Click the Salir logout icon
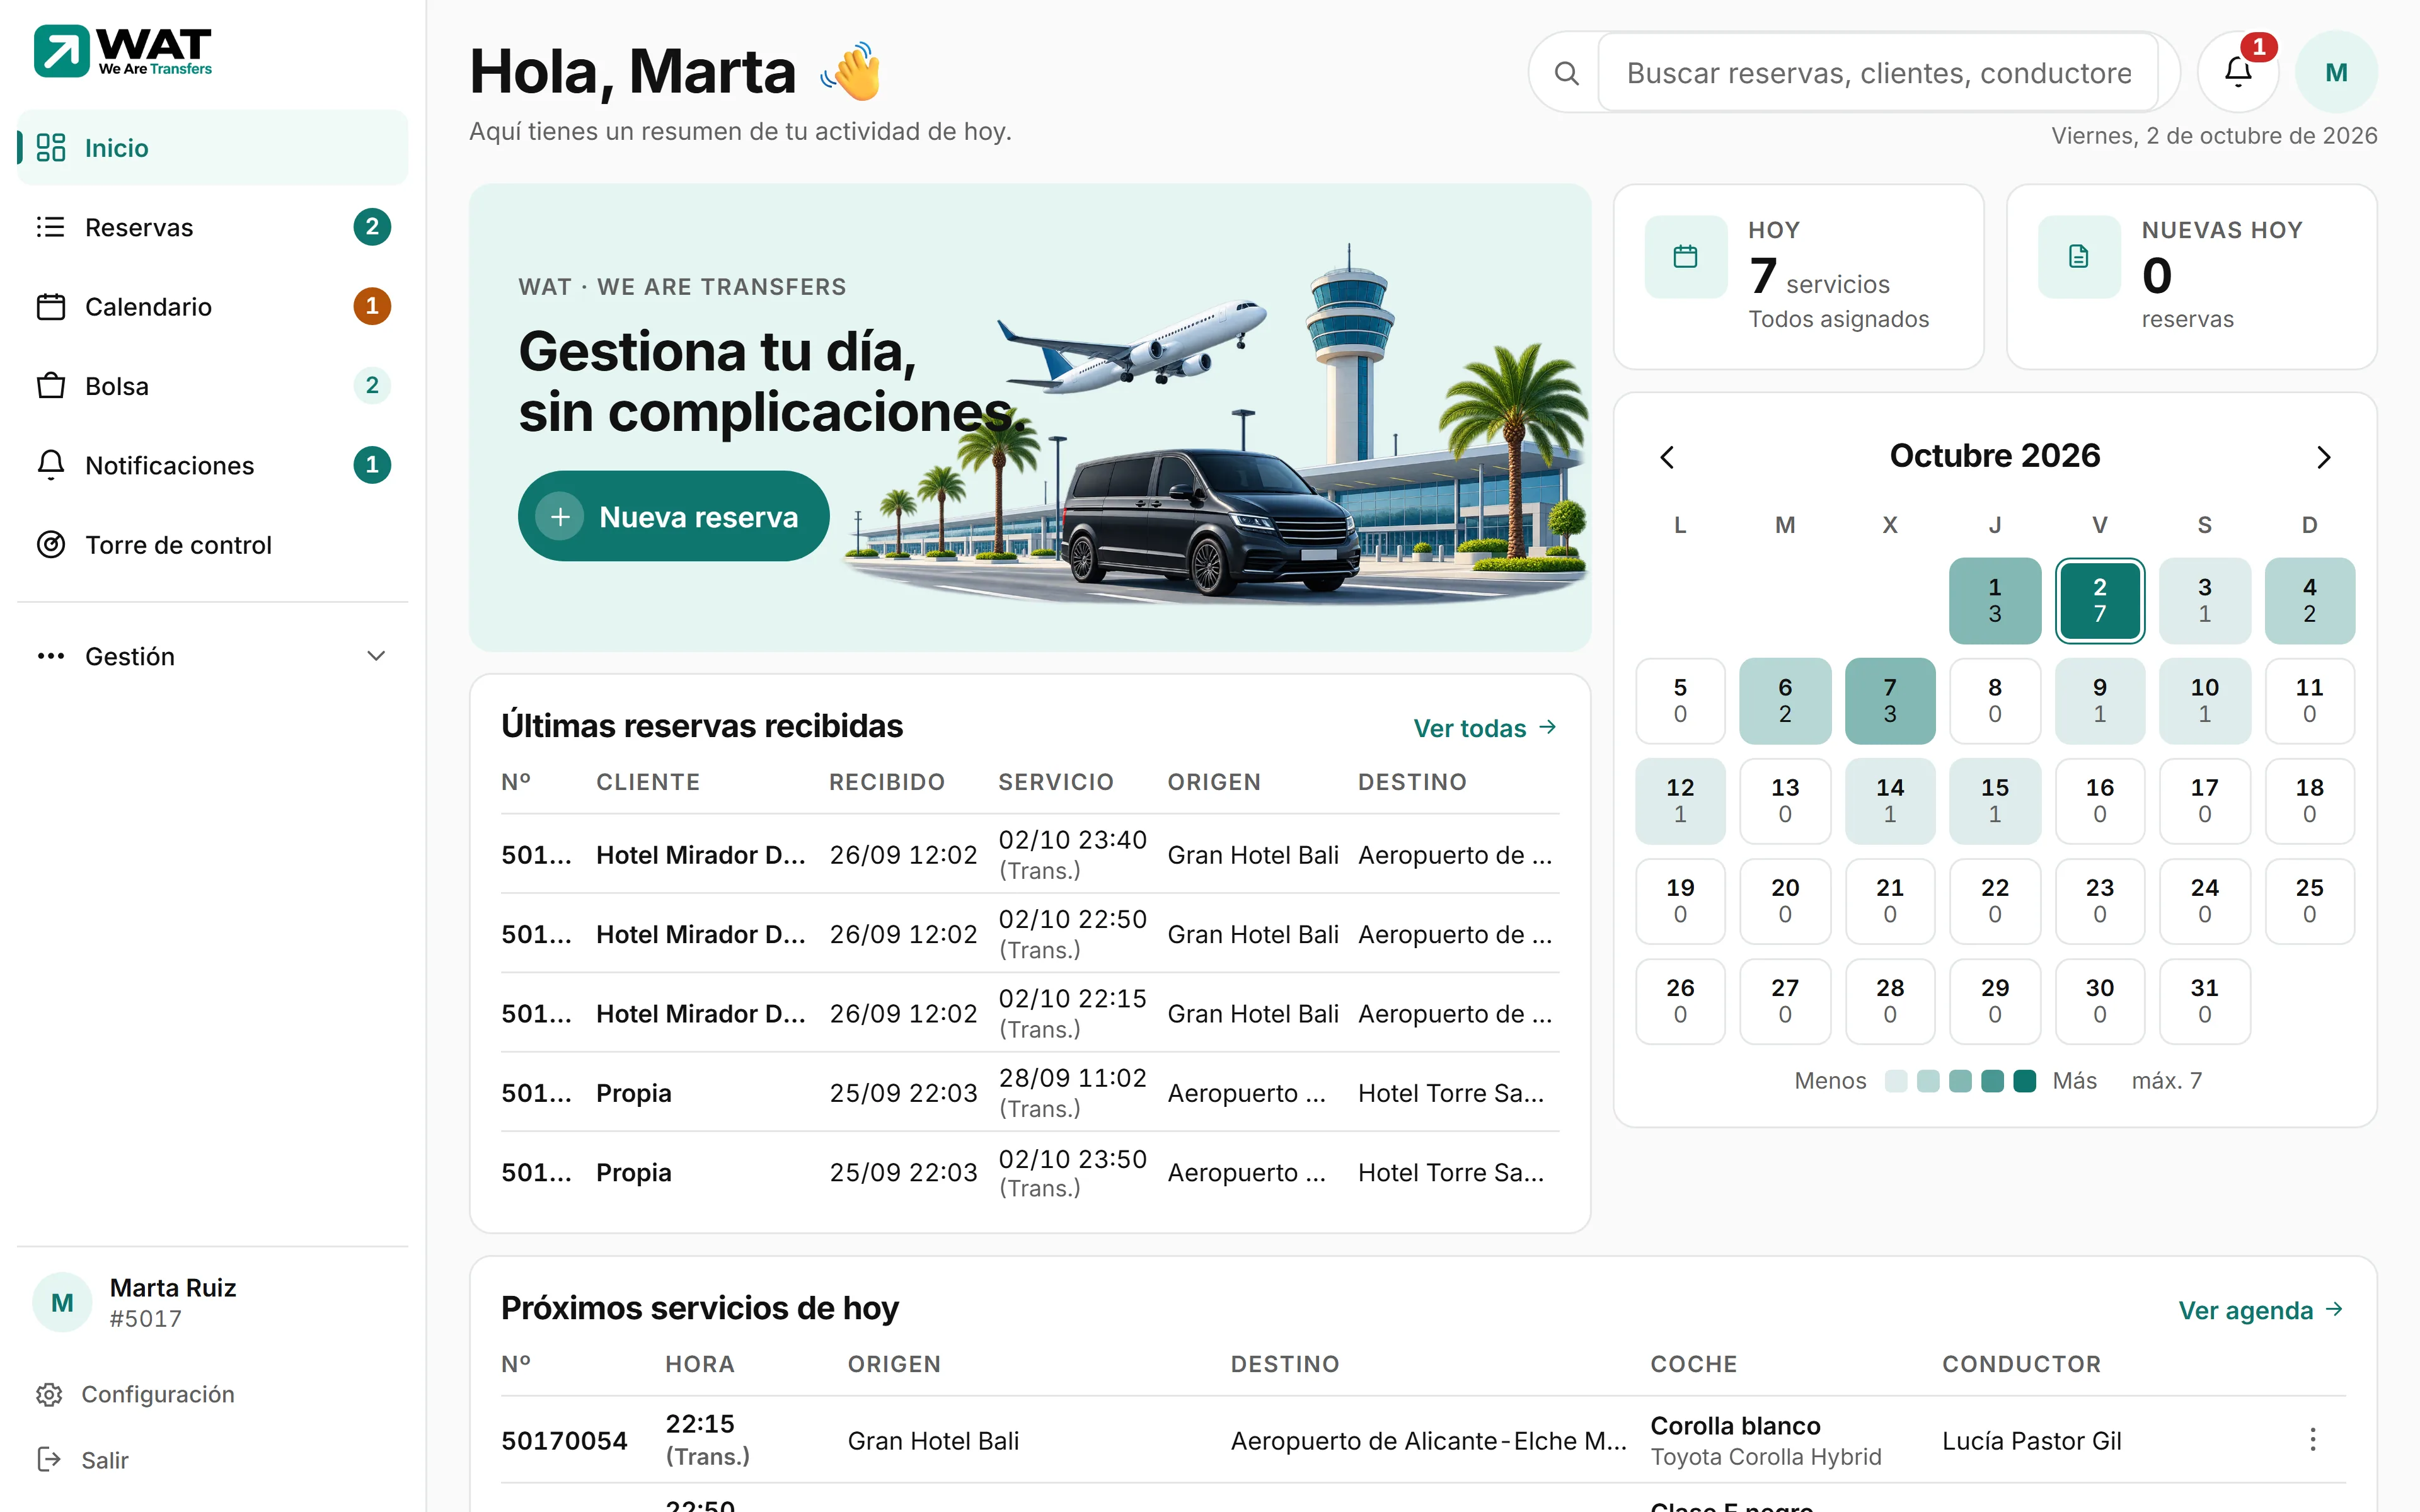The image size is (2420, 1512). [49, 1460]
